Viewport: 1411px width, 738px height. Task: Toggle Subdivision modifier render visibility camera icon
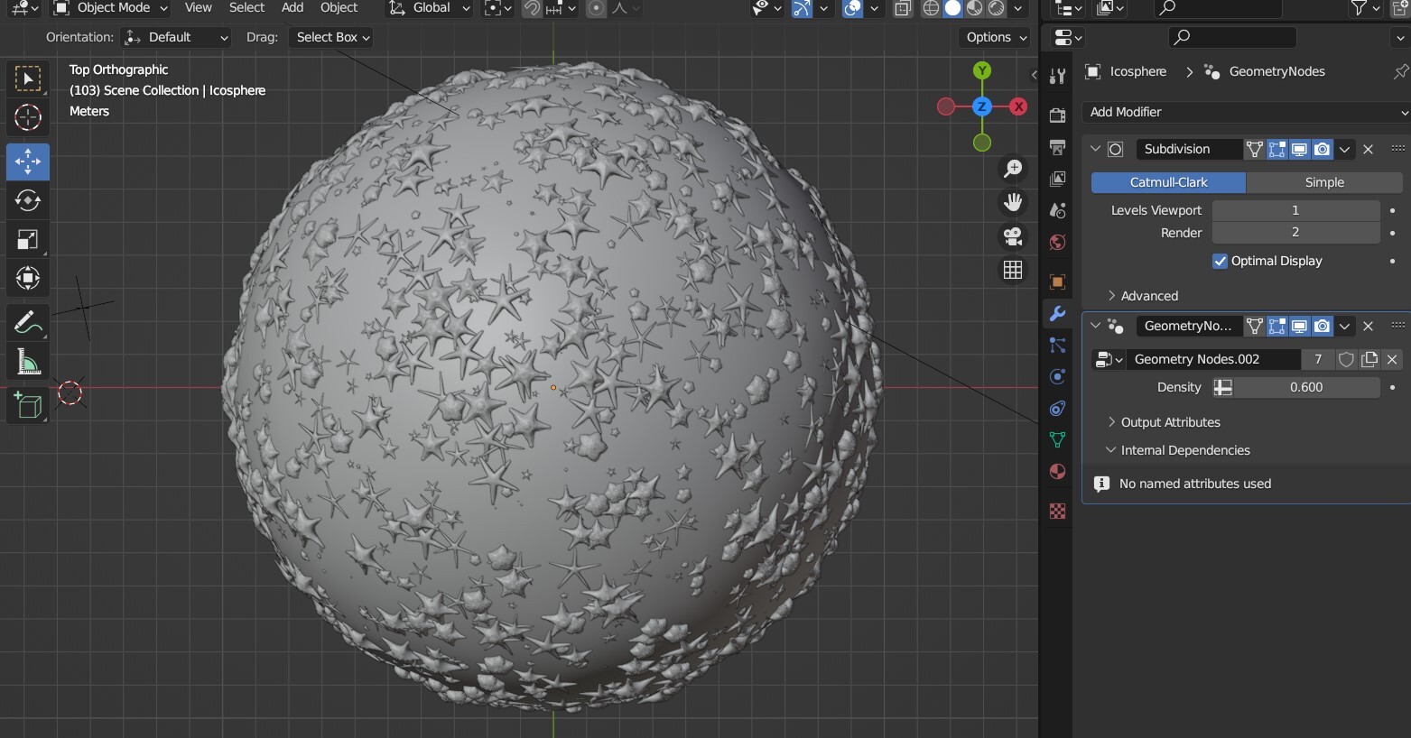(x=1322, y=149)
